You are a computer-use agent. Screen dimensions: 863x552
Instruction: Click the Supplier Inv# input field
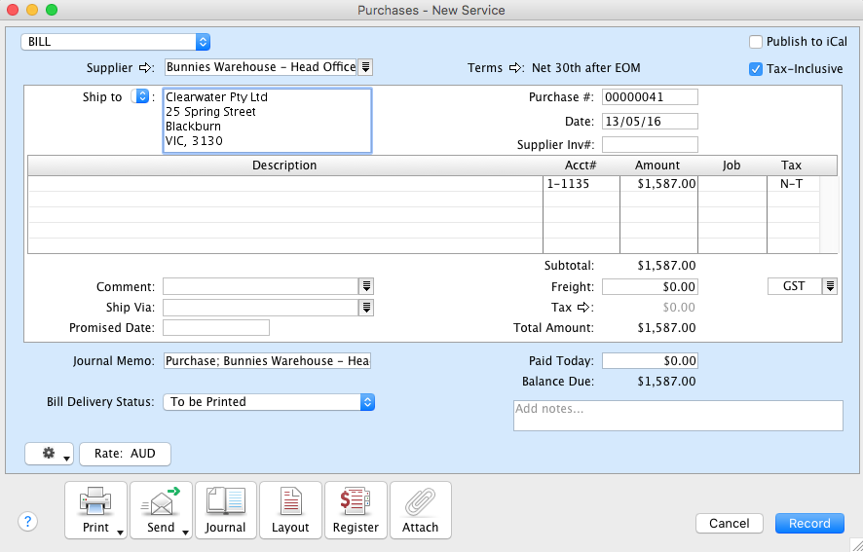[650, 145]
